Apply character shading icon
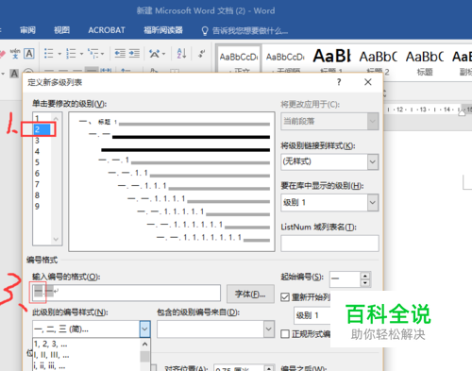The image size is (472, 371). click(x=14, y=74)
